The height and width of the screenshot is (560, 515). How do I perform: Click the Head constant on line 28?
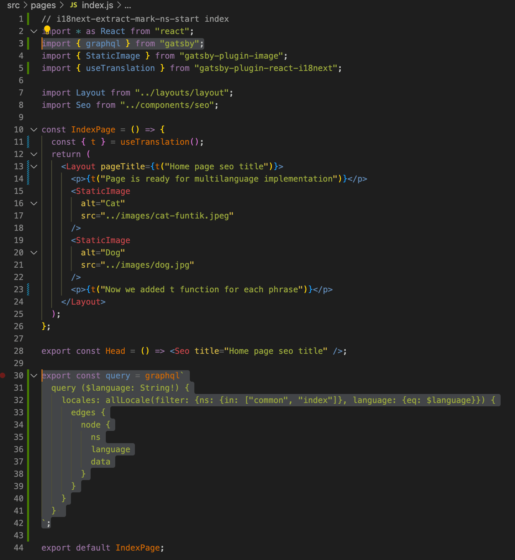[x=115, y=351]
